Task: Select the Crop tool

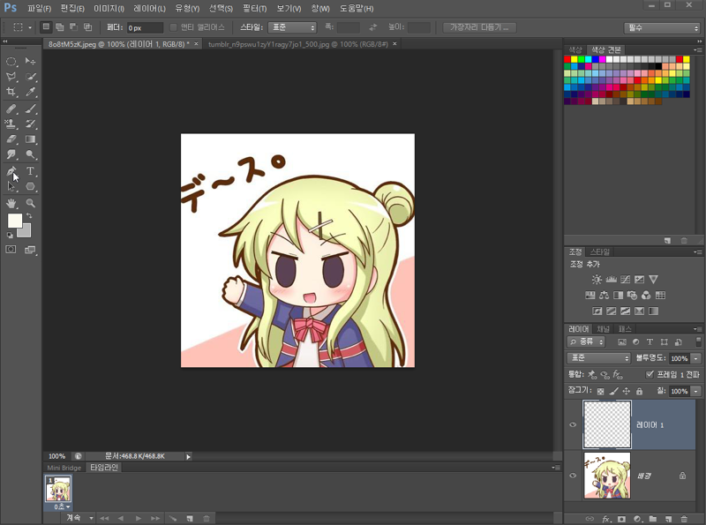Action: click(x=11, y=92)
